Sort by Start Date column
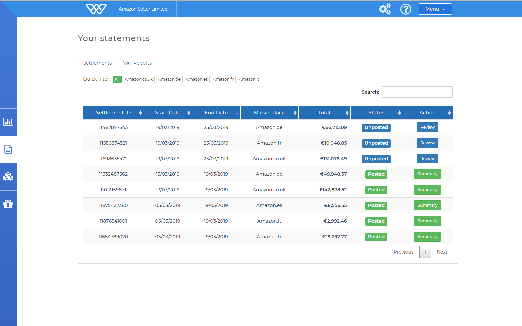Image resolution: width=522 pixels, height=326 pixels. 168,113
